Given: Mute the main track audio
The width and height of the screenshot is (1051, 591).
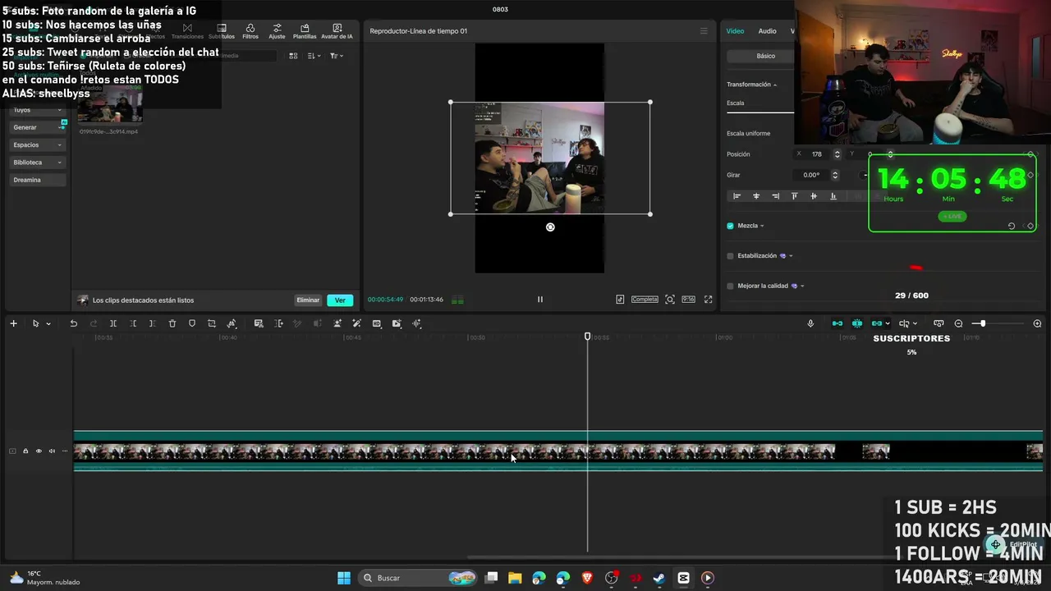Looking at the screenshot, I should pyautogui.click(x=52, y=451).
